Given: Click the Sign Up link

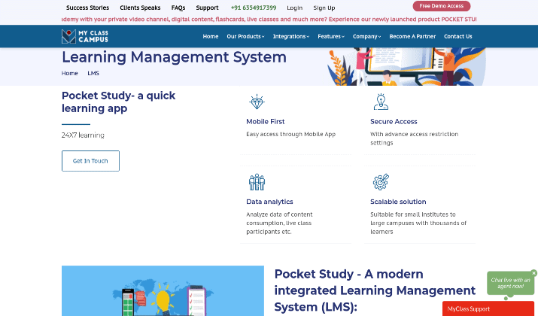Looking at the screenshot, I should point(324,8).
